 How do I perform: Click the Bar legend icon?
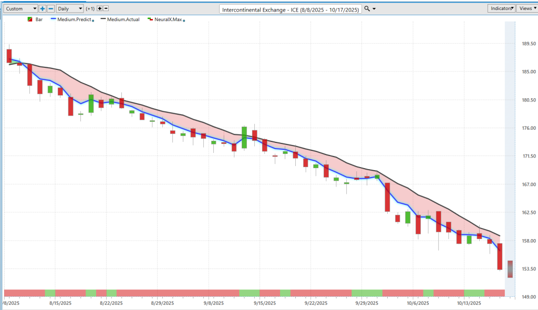coord(30,19)
